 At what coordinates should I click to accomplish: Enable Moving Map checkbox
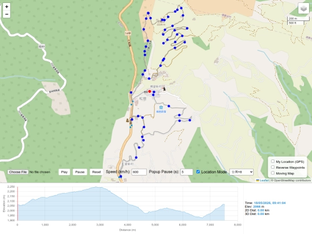(273, 173)
